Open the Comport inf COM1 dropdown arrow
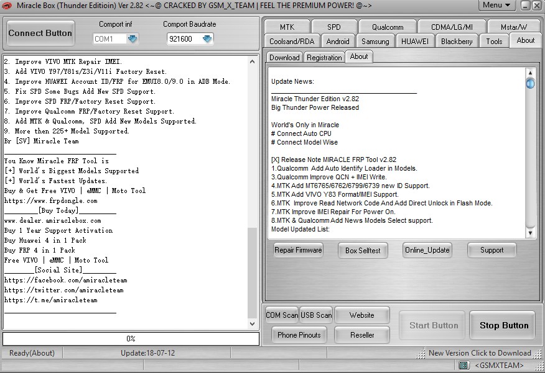545x373 pixels. [x=133, y=39]
